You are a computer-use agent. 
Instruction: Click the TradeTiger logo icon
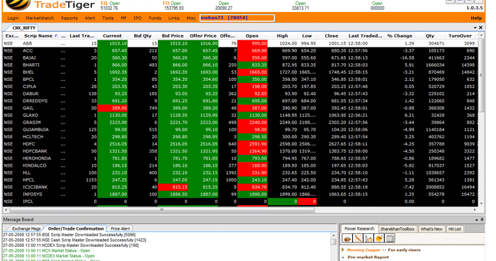(x=18, y=4)
